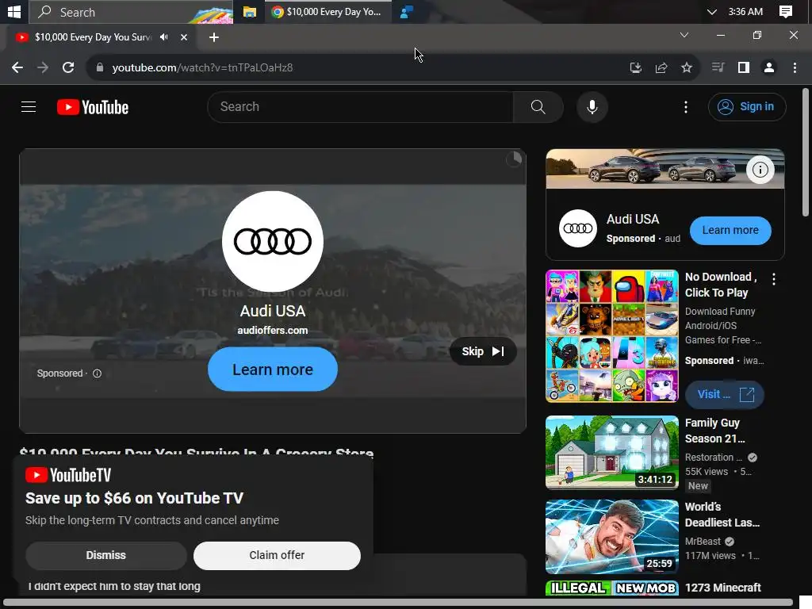The height and width of the screenshot is (609, 812).
Task: Open the No Download, Click To Play title
Action: (721, 285)
